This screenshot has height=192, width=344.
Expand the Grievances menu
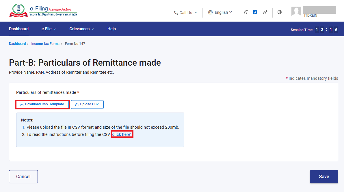pos(82,29)
